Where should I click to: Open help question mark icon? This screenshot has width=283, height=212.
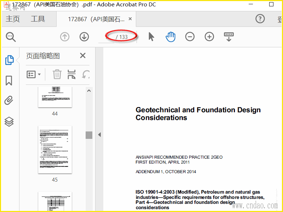(260, 19)
